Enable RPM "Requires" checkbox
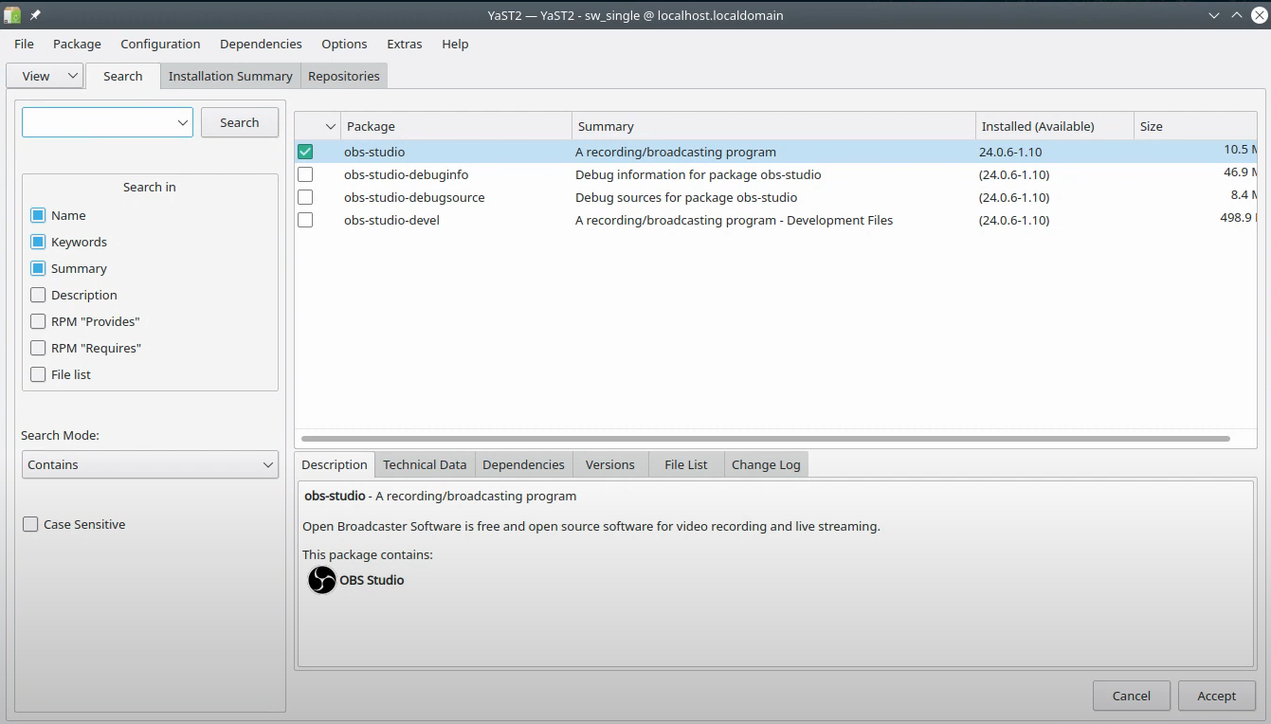This screenshot has height=724, width=1271. pos(38,348)
